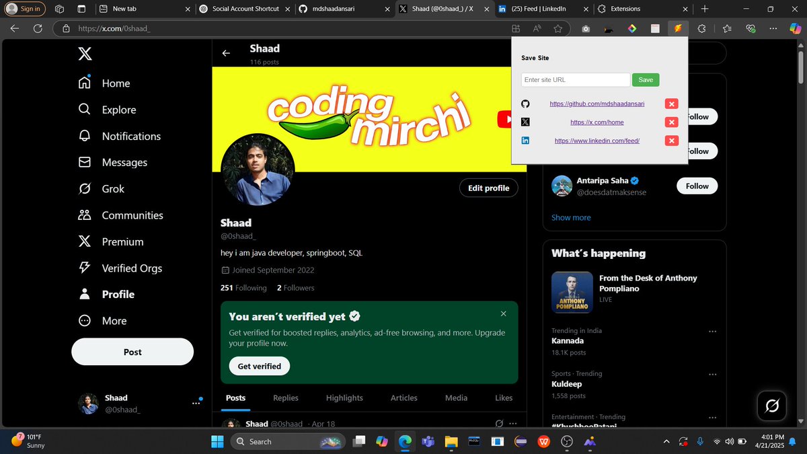Screen dimensions: 807x454
Task: Click Show more in who to follow
Action: pyautogui.click(x=571, y=217)
